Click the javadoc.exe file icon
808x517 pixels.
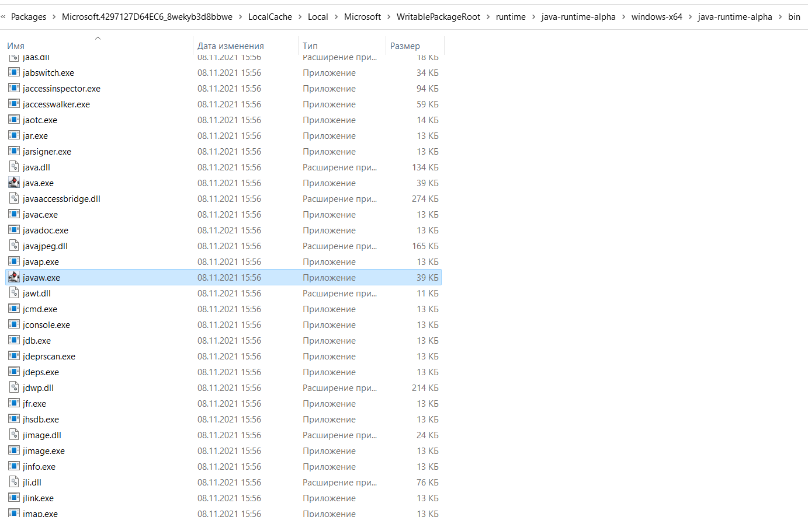coord(14,230)
